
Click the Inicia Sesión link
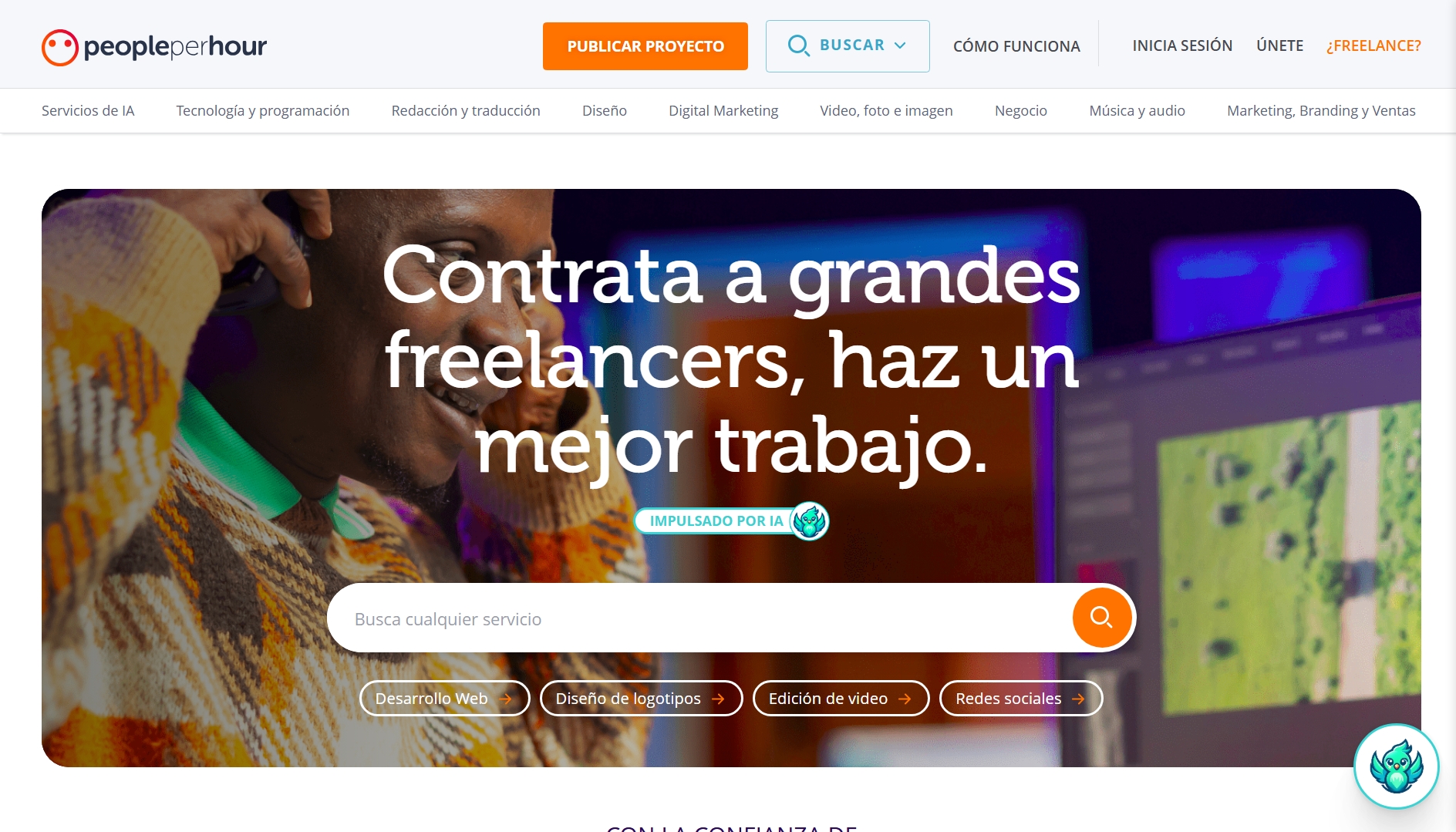coord(1182,45)
